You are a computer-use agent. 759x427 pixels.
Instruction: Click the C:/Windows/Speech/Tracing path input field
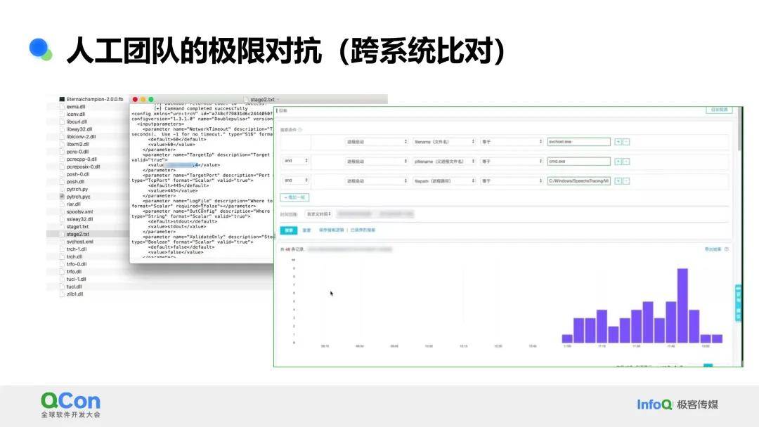pos(579,181)
